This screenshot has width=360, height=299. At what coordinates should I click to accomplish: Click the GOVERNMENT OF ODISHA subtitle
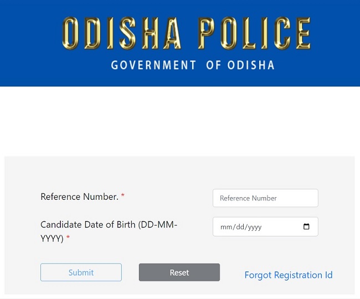pos(193,65)
